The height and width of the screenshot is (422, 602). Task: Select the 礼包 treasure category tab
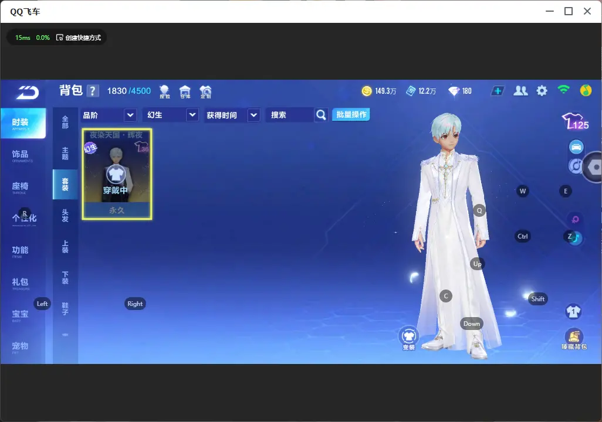coord(20,283)
